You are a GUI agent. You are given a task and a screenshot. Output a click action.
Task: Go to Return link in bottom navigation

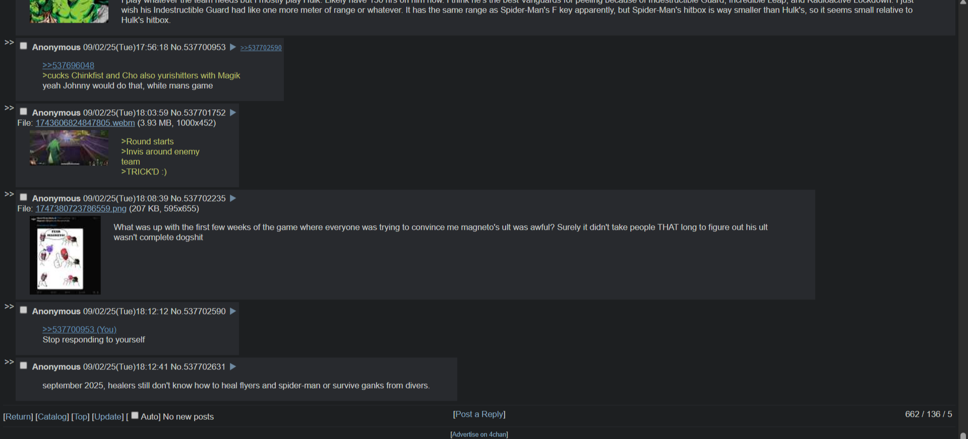(18, 417)
